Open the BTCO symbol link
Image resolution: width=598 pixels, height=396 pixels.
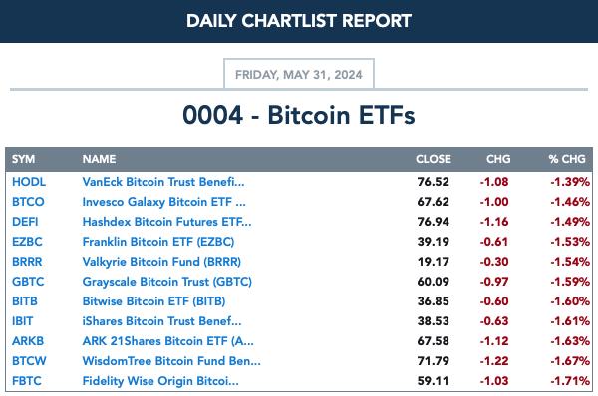coord(28,202)
